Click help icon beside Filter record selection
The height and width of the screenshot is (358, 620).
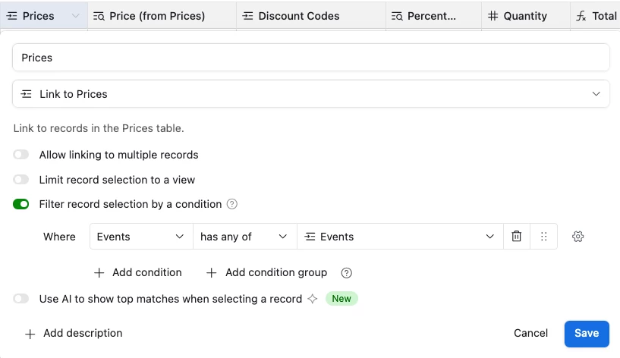click(232, 204)
